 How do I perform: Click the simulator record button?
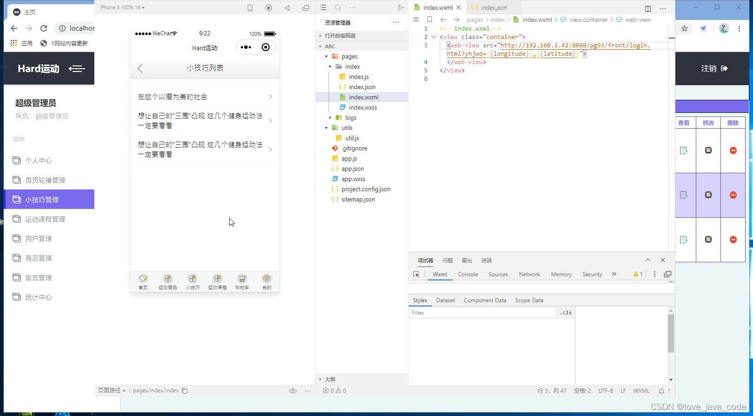click(269, 8)
